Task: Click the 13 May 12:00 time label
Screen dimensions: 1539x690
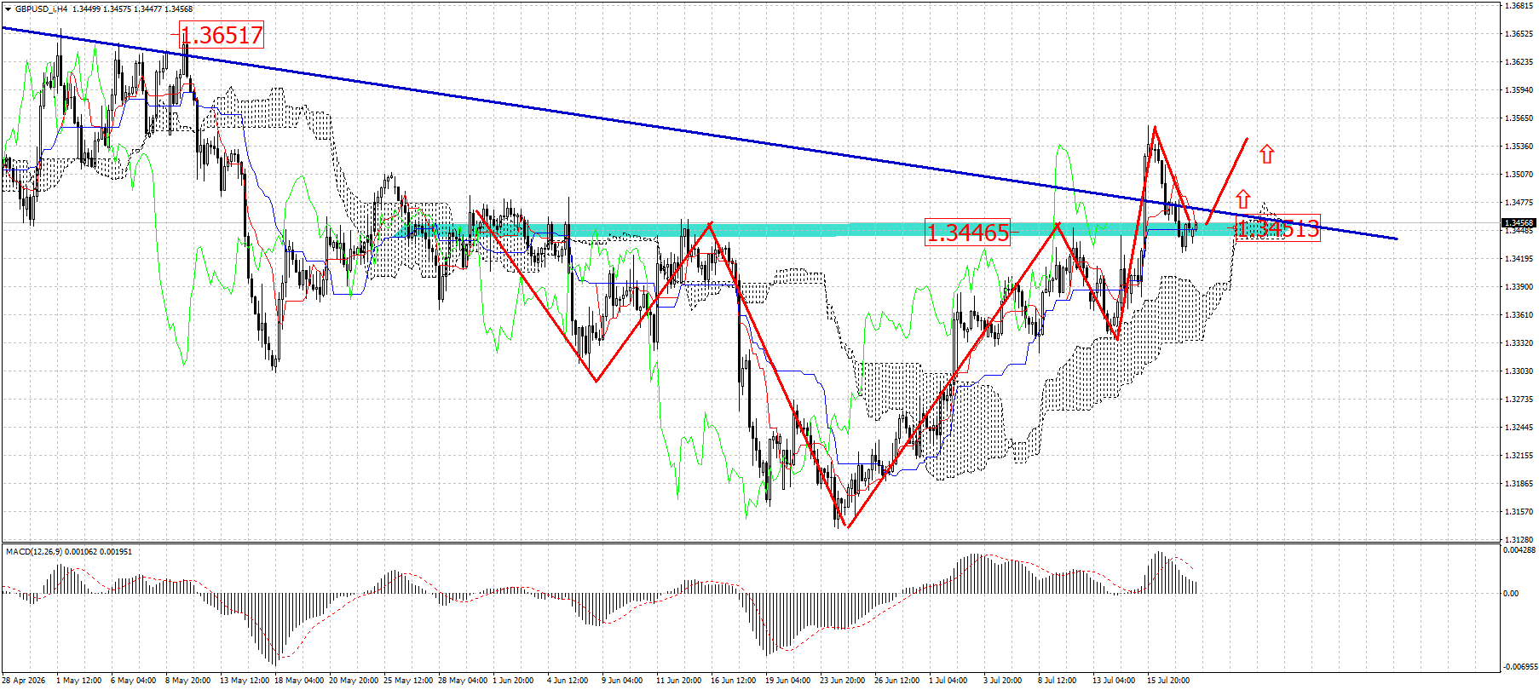Action: (x=245, y=681)
